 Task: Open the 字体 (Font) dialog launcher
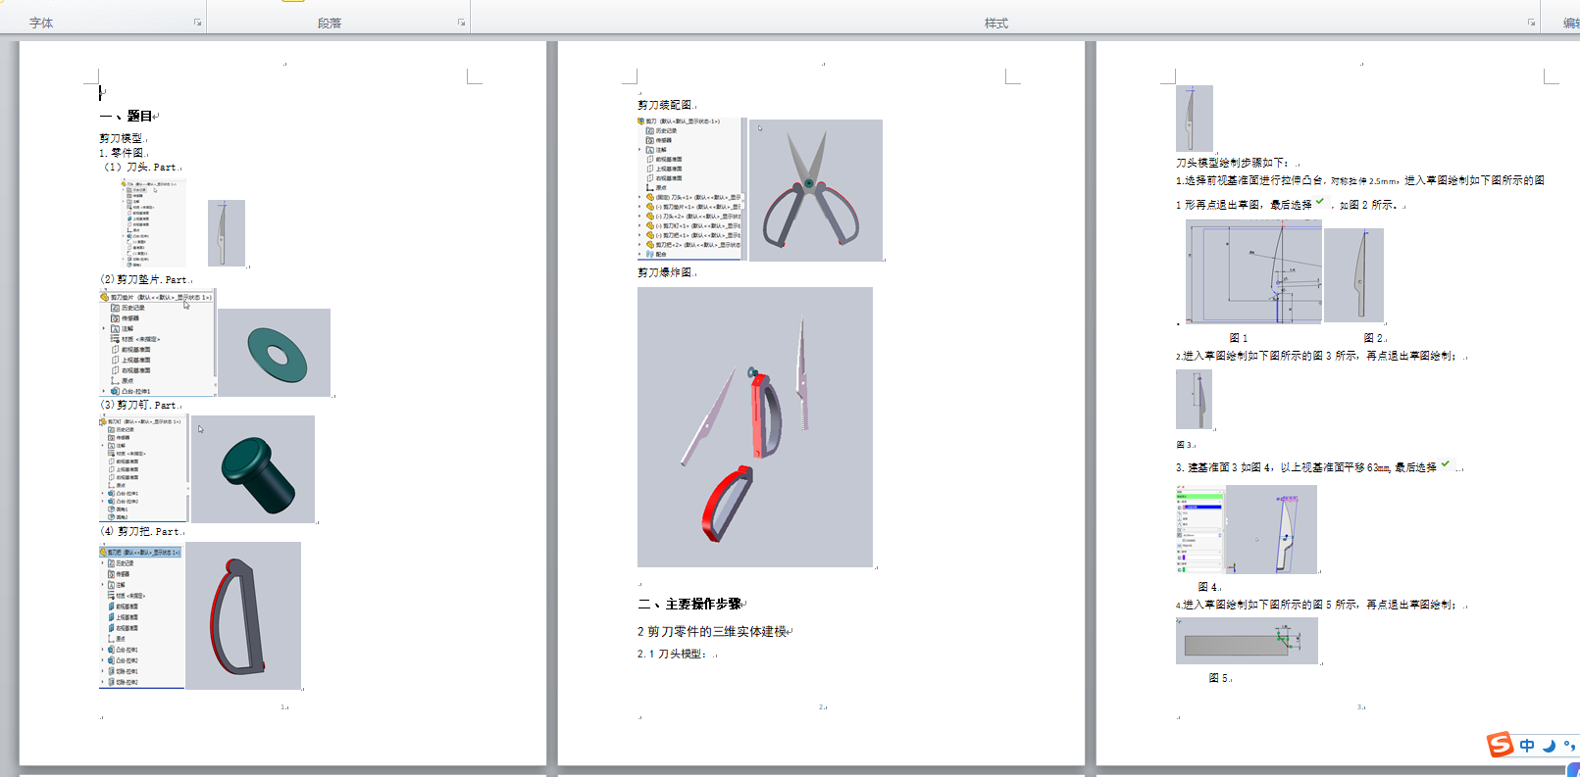[x=197, y=23]
